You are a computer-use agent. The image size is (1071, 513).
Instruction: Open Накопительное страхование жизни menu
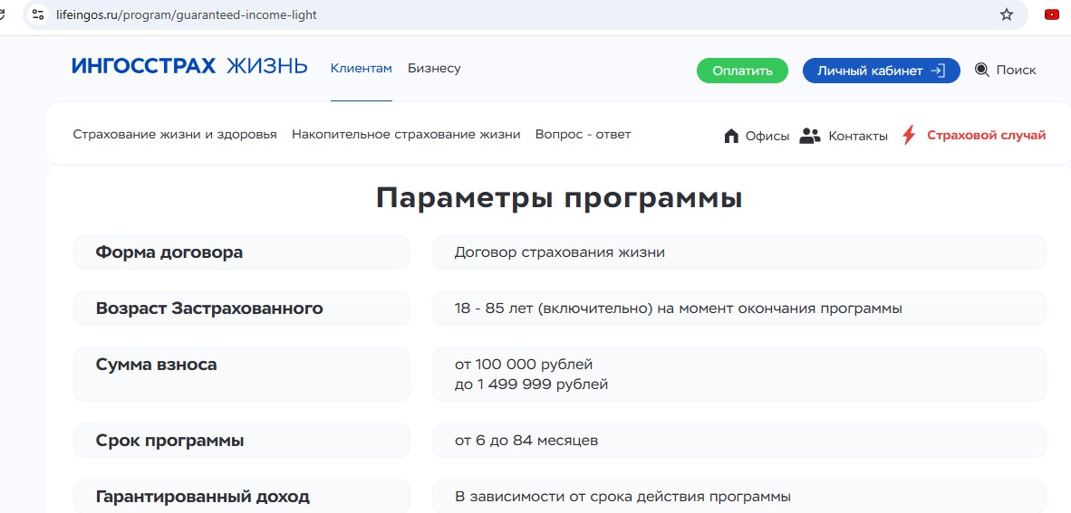point(406,135)
